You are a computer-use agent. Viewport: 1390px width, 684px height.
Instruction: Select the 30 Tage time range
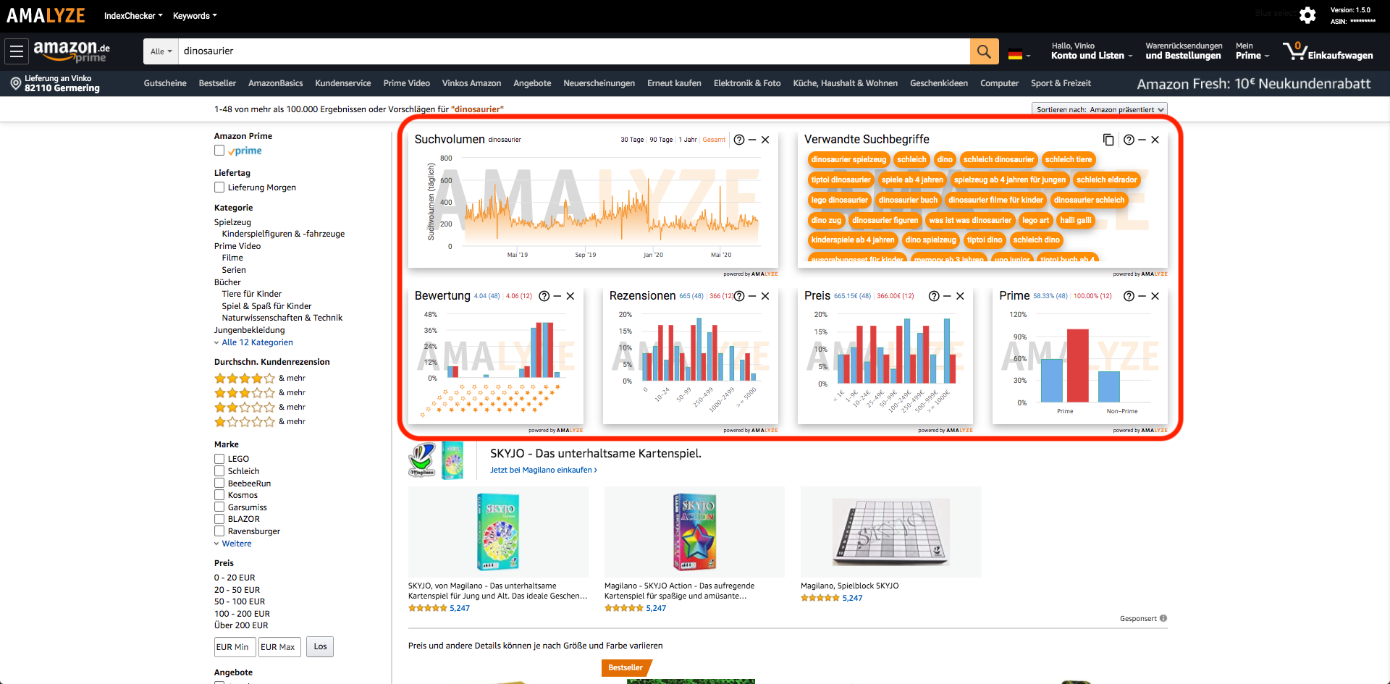631,140
